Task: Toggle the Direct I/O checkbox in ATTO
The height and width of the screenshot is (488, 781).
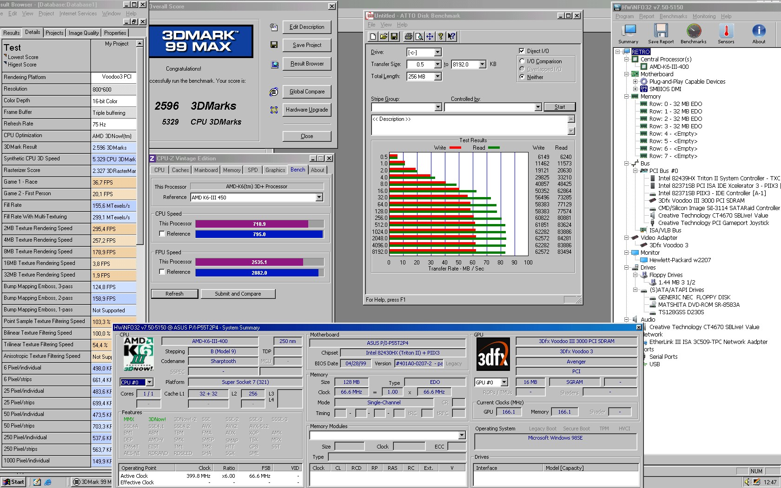Action: [522, 51]
